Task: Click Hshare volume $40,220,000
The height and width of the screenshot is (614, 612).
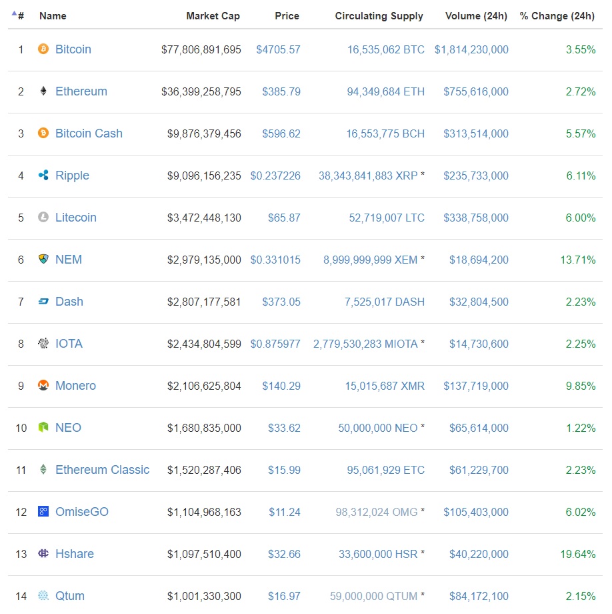Action: [x=479, y=554]
